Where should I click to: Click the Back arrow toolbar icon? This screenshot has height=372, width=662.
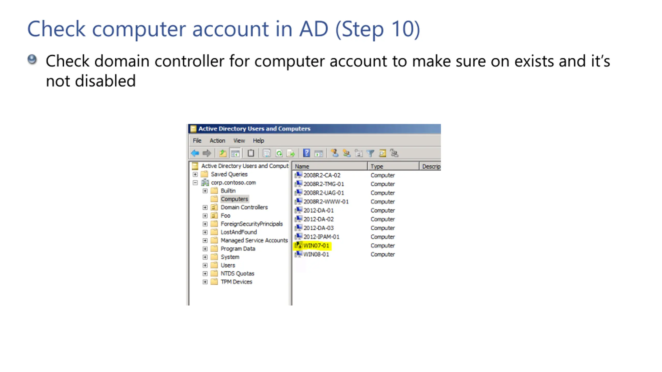coord(195,153)
